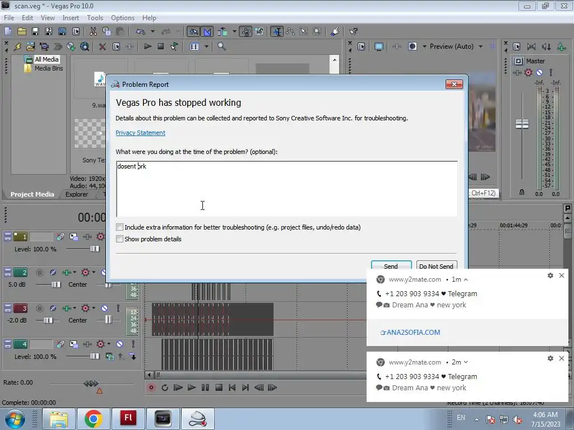The height and width of the screenshot is (430, 574).
Task: Open ANA2SOFIA.COM notification link
Action: [x=410, y=333]
